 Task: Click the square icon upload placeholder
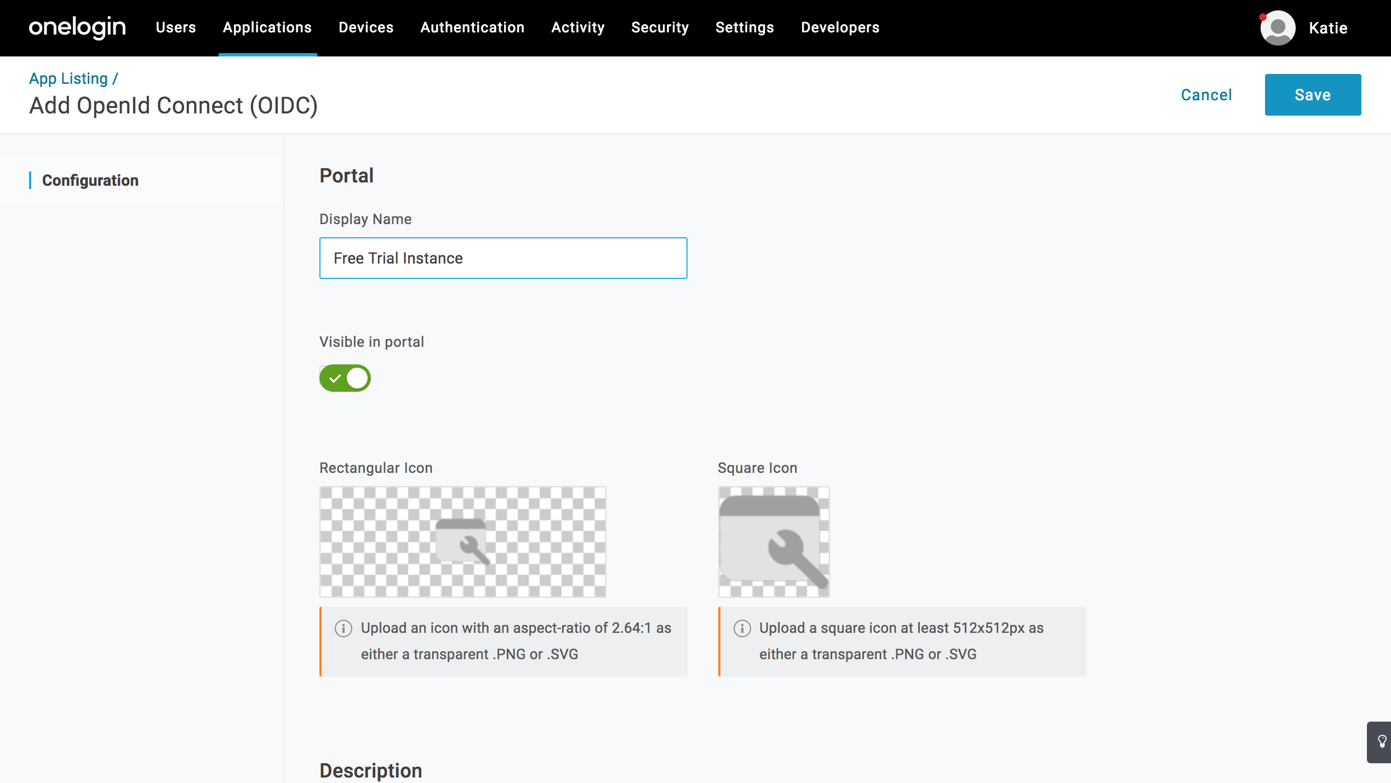click(x=774, y=541)
